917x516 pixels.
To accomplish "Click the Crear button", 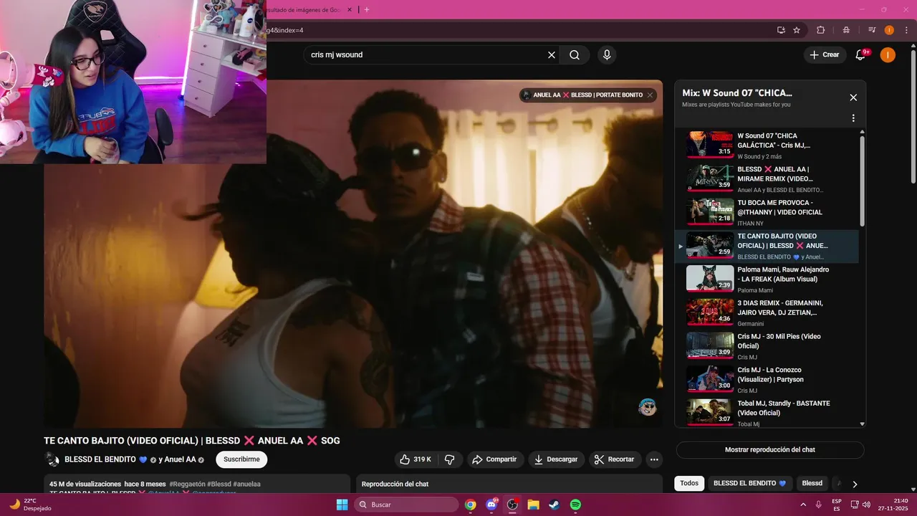I will (824, 54).
